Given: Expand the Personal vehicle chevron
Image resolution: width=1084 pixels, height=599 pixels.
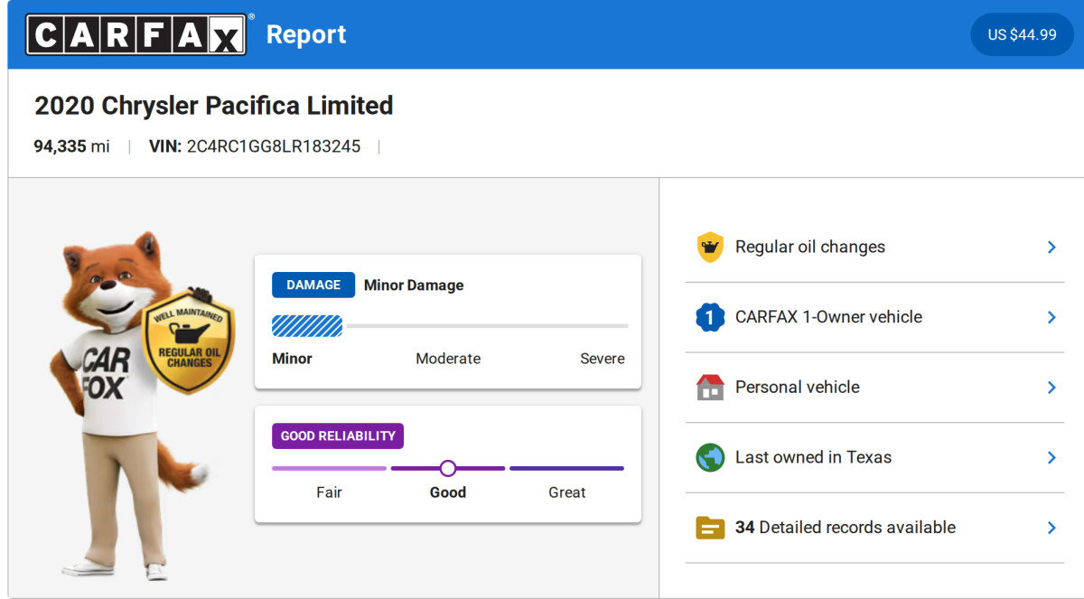Looking at the screenshot, I should point(1051,387).
